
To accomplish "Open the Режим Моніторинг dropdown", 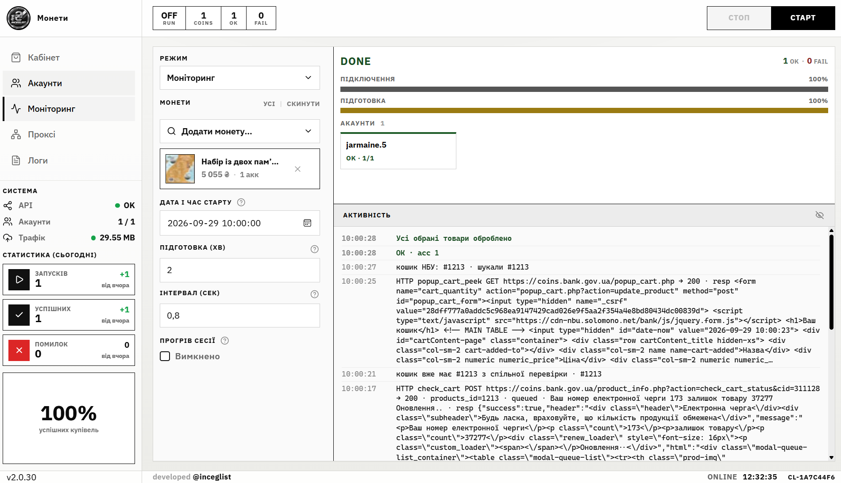I will (x=239, y=78).
